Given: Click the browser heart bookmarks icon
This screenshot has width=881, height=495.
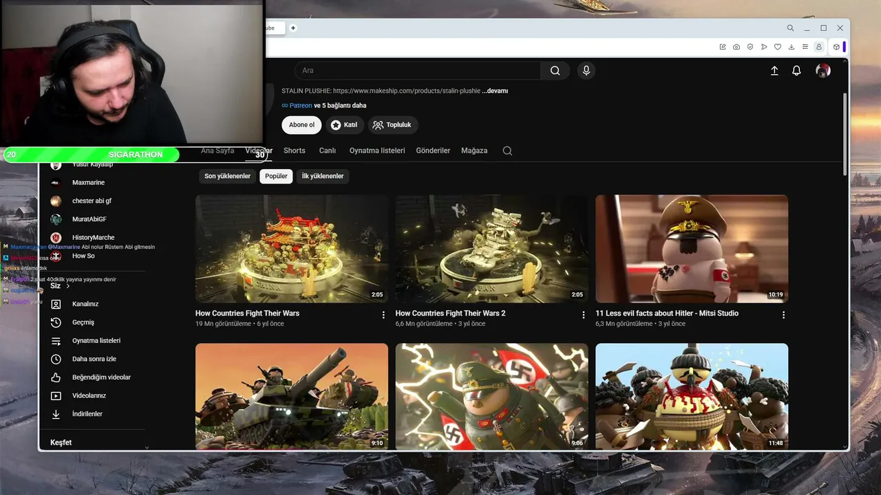Looking at the screenshot, I should pos(778,47).
